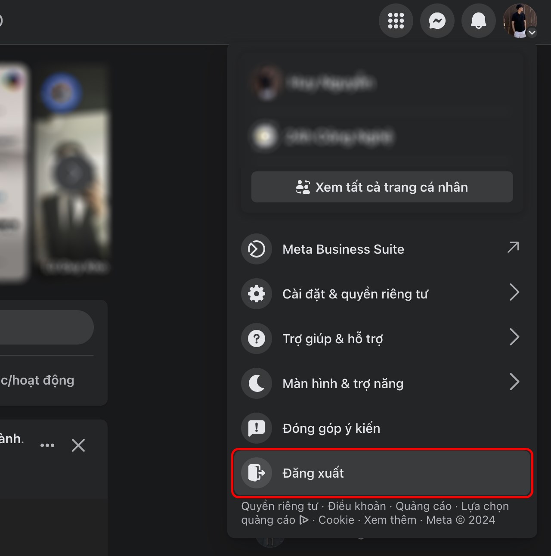Select the first blurred profile row
This screenshot has width=551, height=556.
click(382, 82)
